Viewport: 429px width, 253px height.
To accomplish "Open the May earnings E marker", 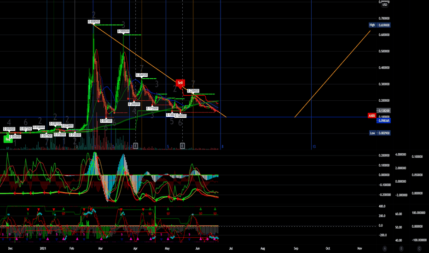I will click(182, 145).
